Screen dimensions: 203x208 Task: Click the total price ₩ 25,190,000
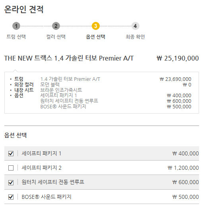click(x=178, y=58)
